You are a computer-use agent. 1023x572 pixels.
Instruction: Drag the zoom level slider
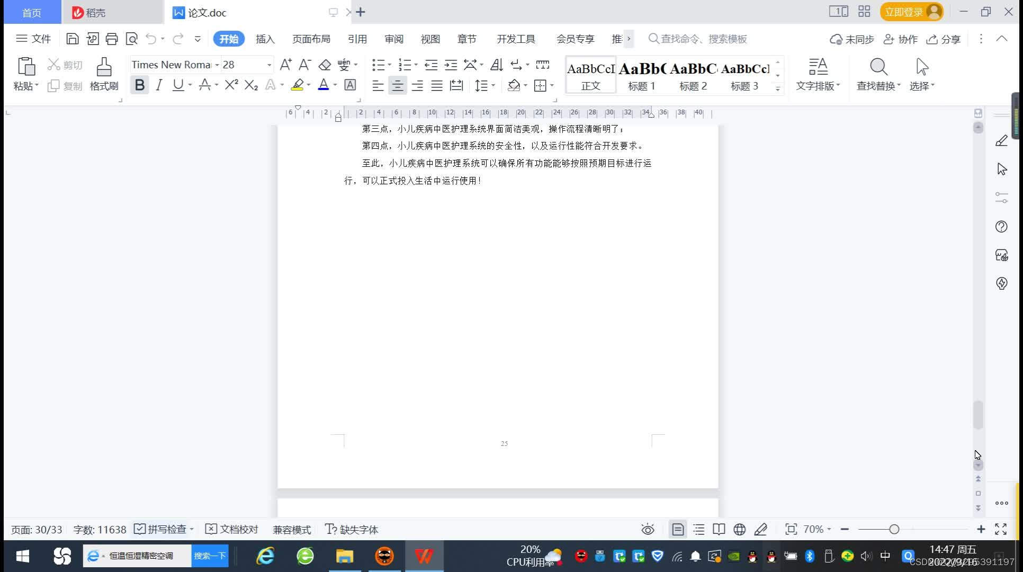[x=892, y=529]
